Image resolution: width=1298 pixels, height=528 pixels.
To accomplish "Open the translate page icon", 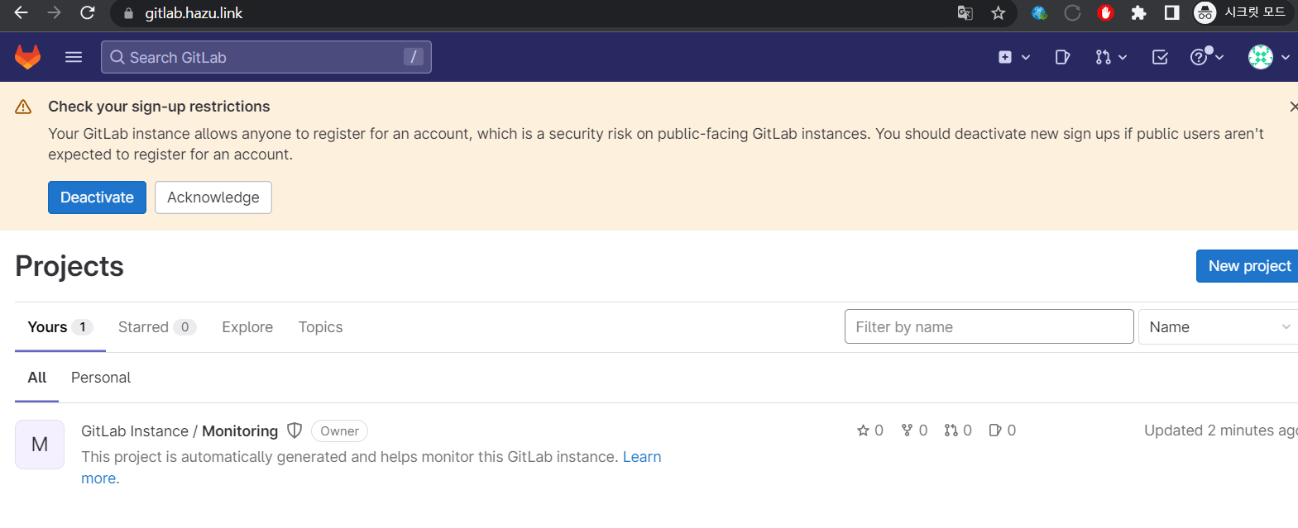I will pyautogui.click(x=965, y=12).
